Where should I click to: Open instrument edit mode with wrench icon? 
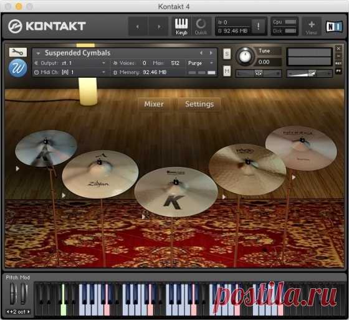click(x=18, y=52)
